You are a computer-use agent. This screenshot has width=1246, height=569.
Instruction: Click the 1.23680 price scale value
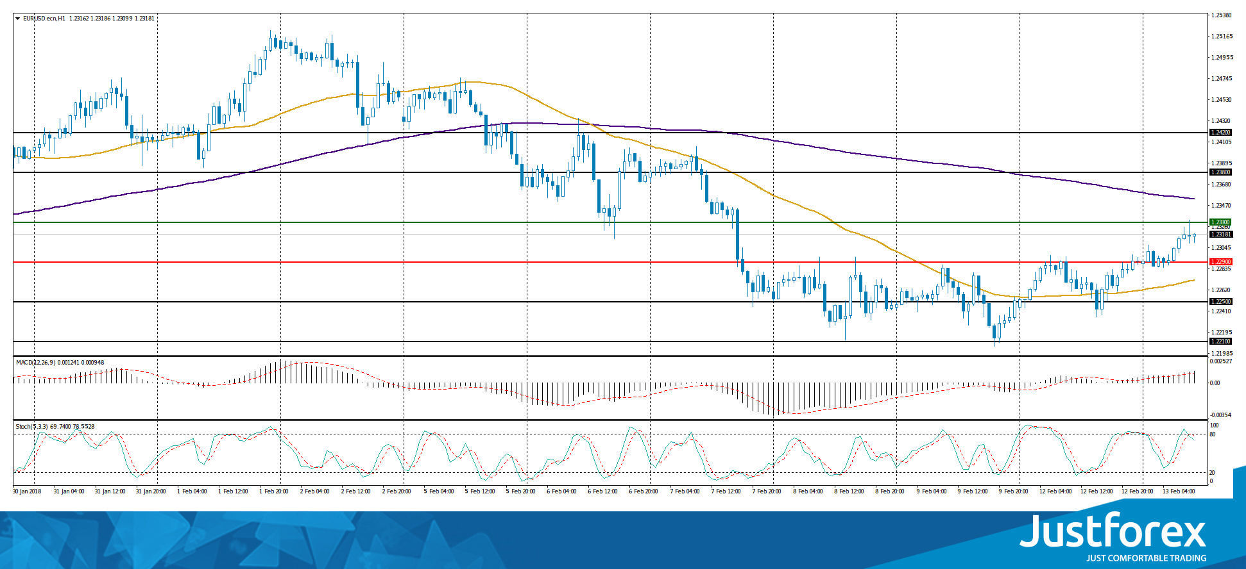1221,185
